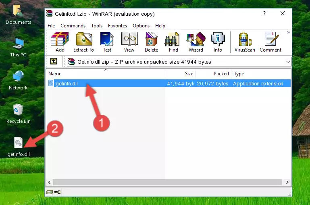Click the horizontal scrollbar track
The height and width of the screenshot is (205, 310).
167,182
